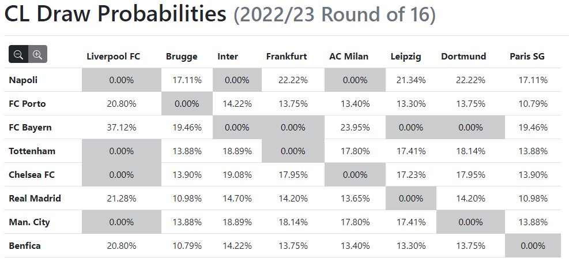The image size is (569, 265).
Task: Click the AC Milan column header
Action: tap(349, 57)
